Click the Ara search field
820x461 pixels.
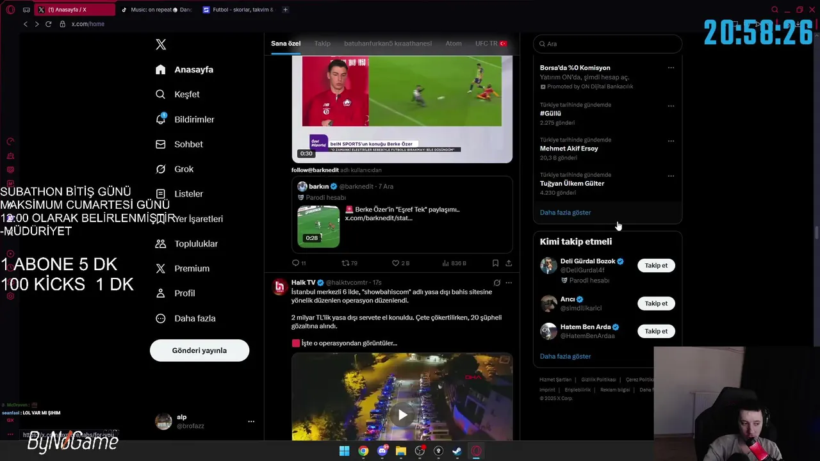click(x=607, y=44)
